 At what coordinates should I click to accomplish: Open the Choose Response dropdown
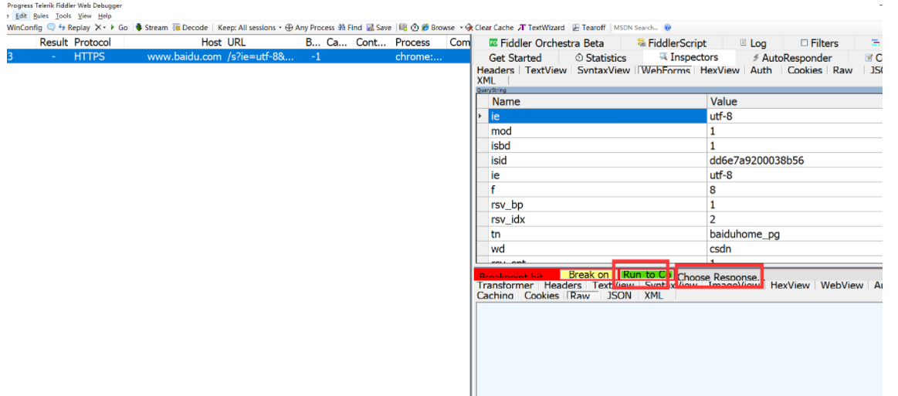[x=719, y=276]
